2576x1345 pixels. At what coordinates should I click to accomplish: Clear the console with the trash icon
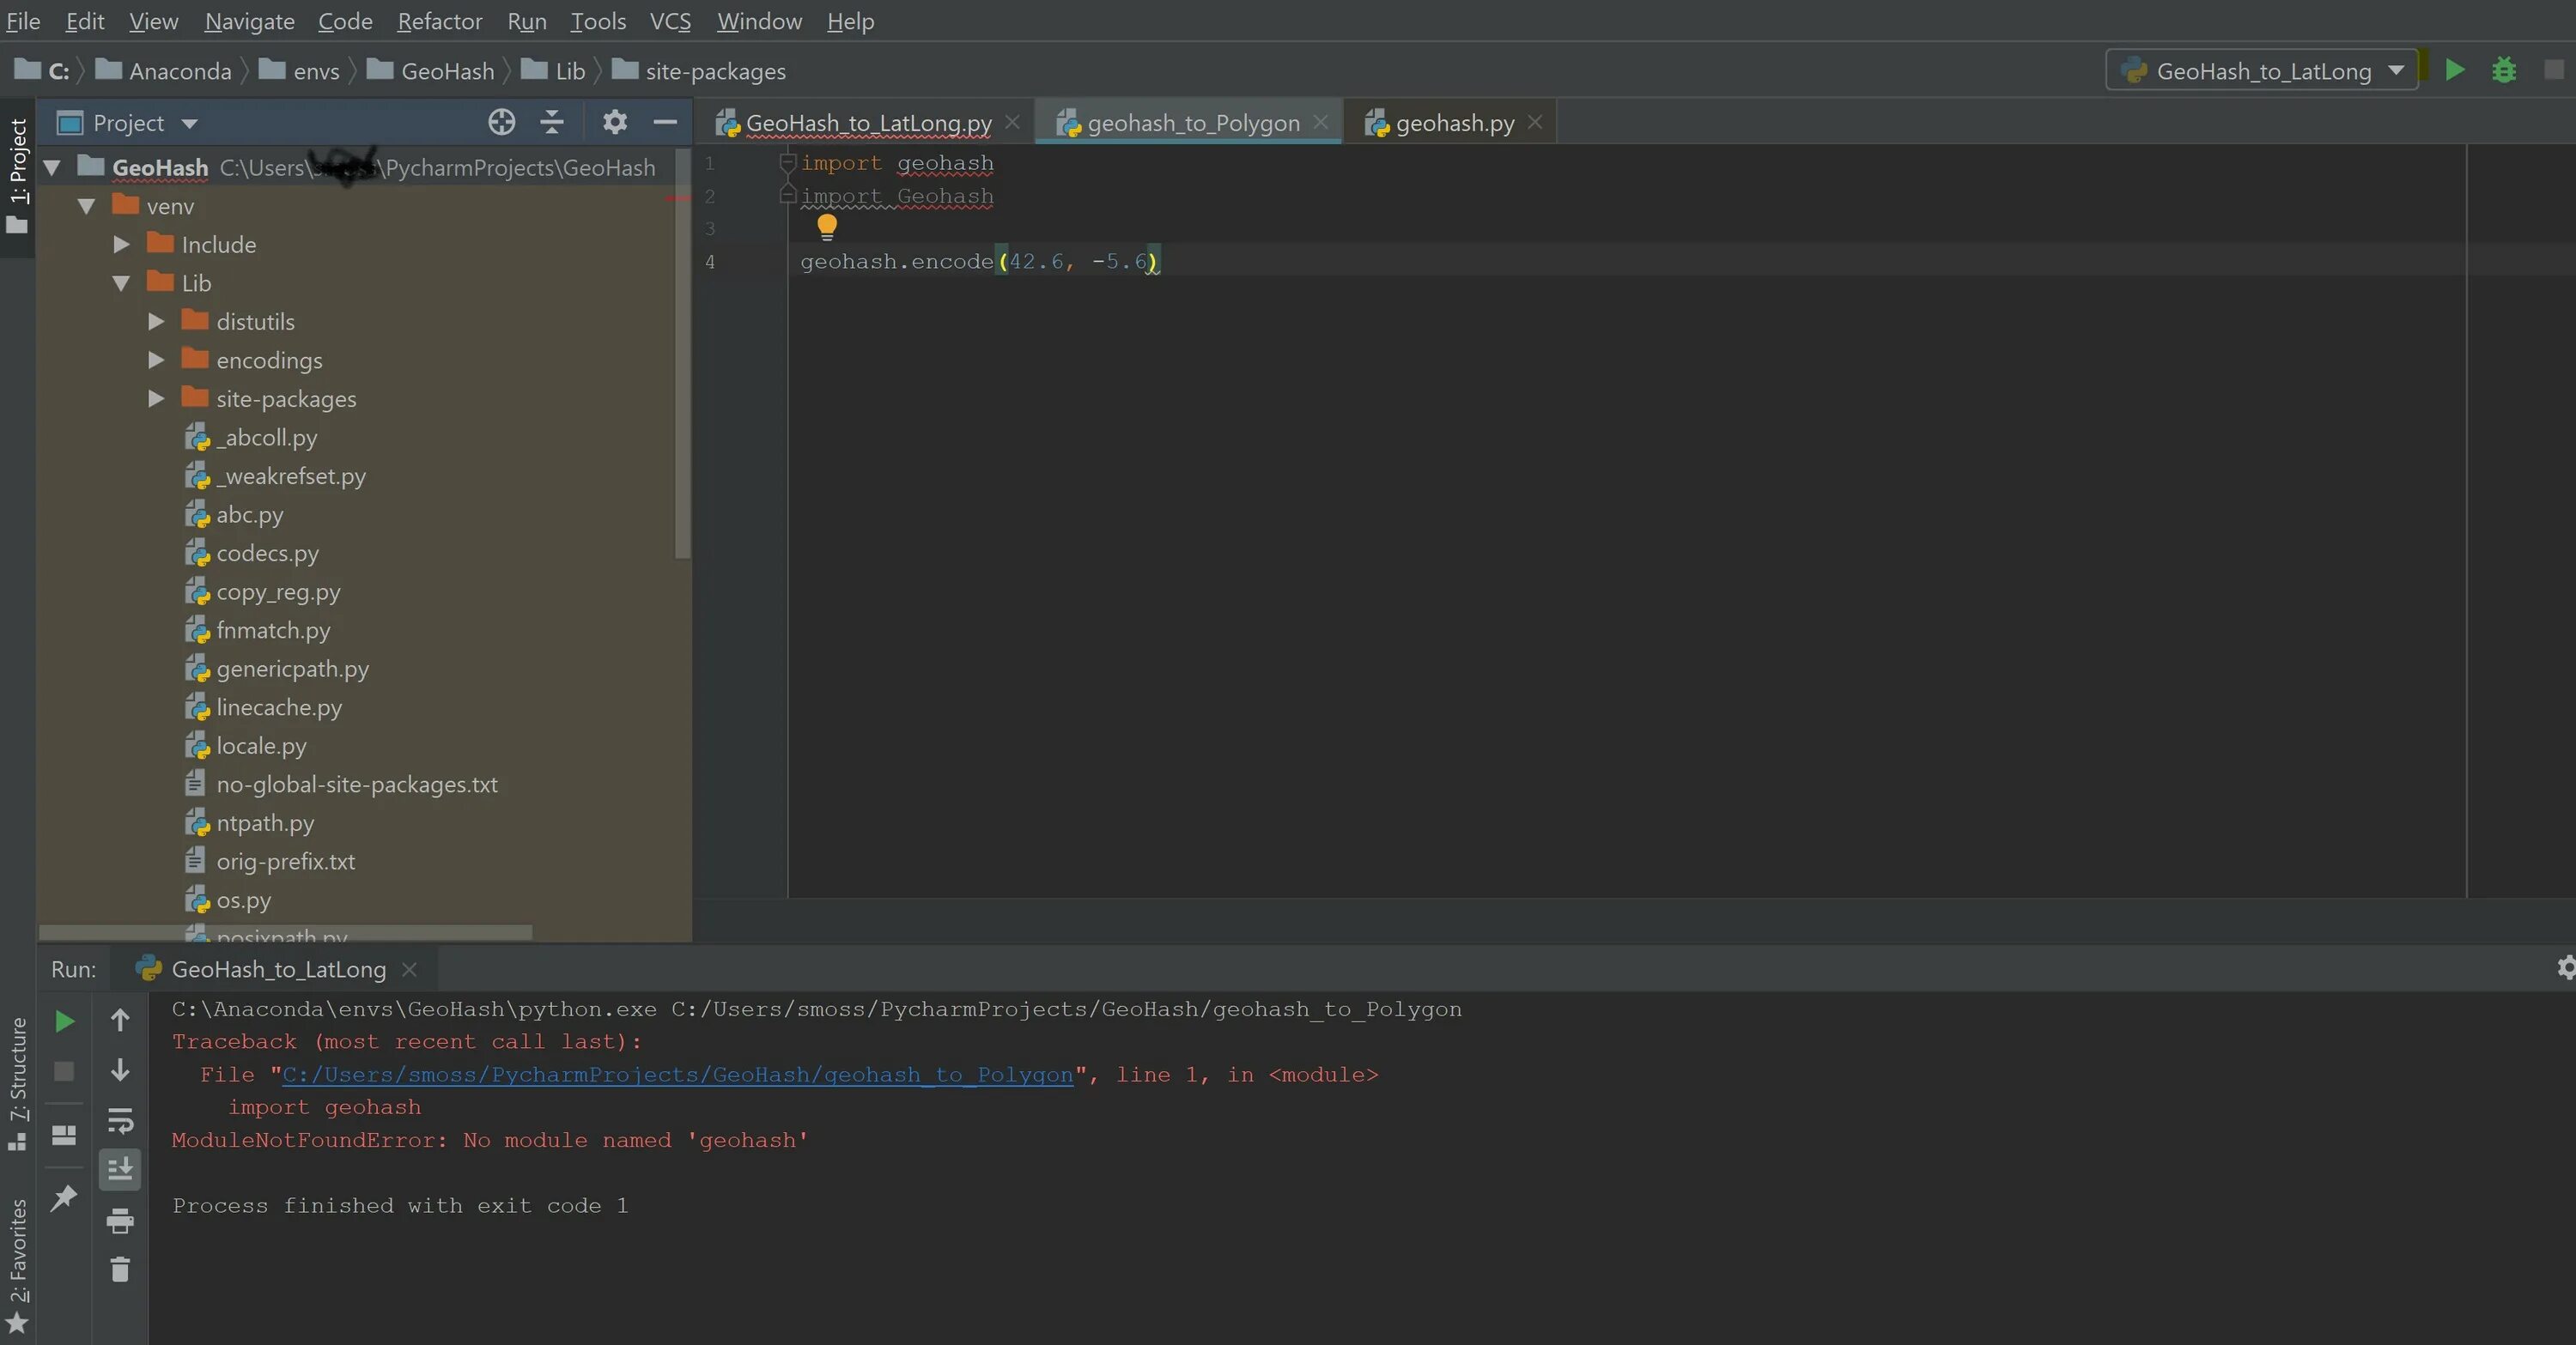(x=120, y=1269)
